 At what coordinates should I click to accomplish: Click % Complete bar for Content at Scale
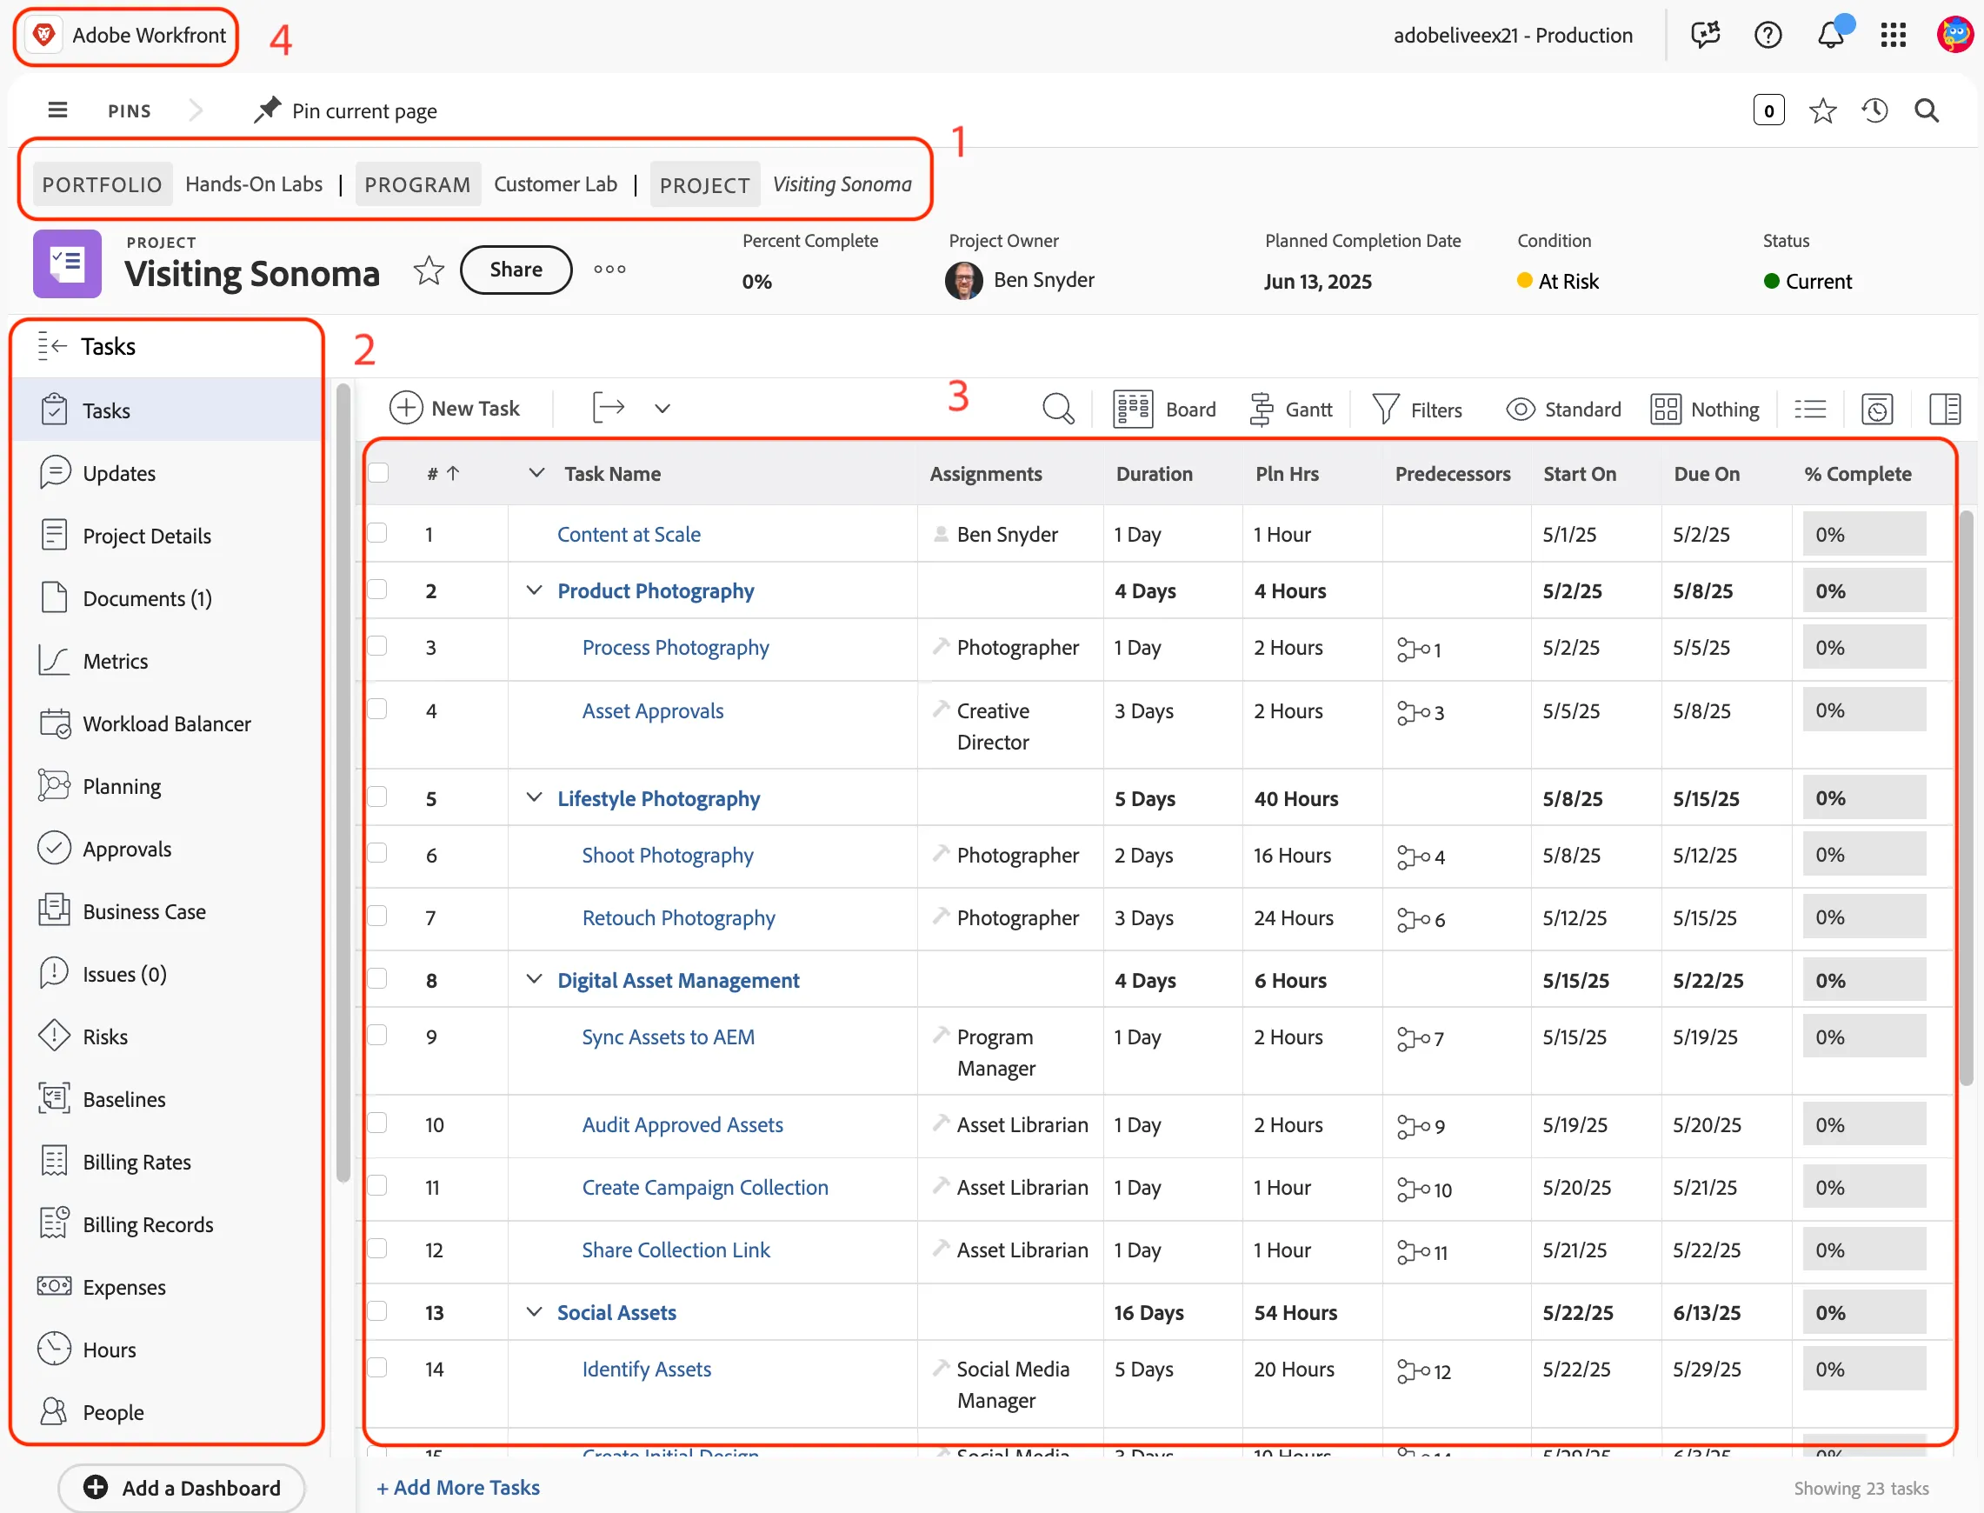(x=1864, y=534)
